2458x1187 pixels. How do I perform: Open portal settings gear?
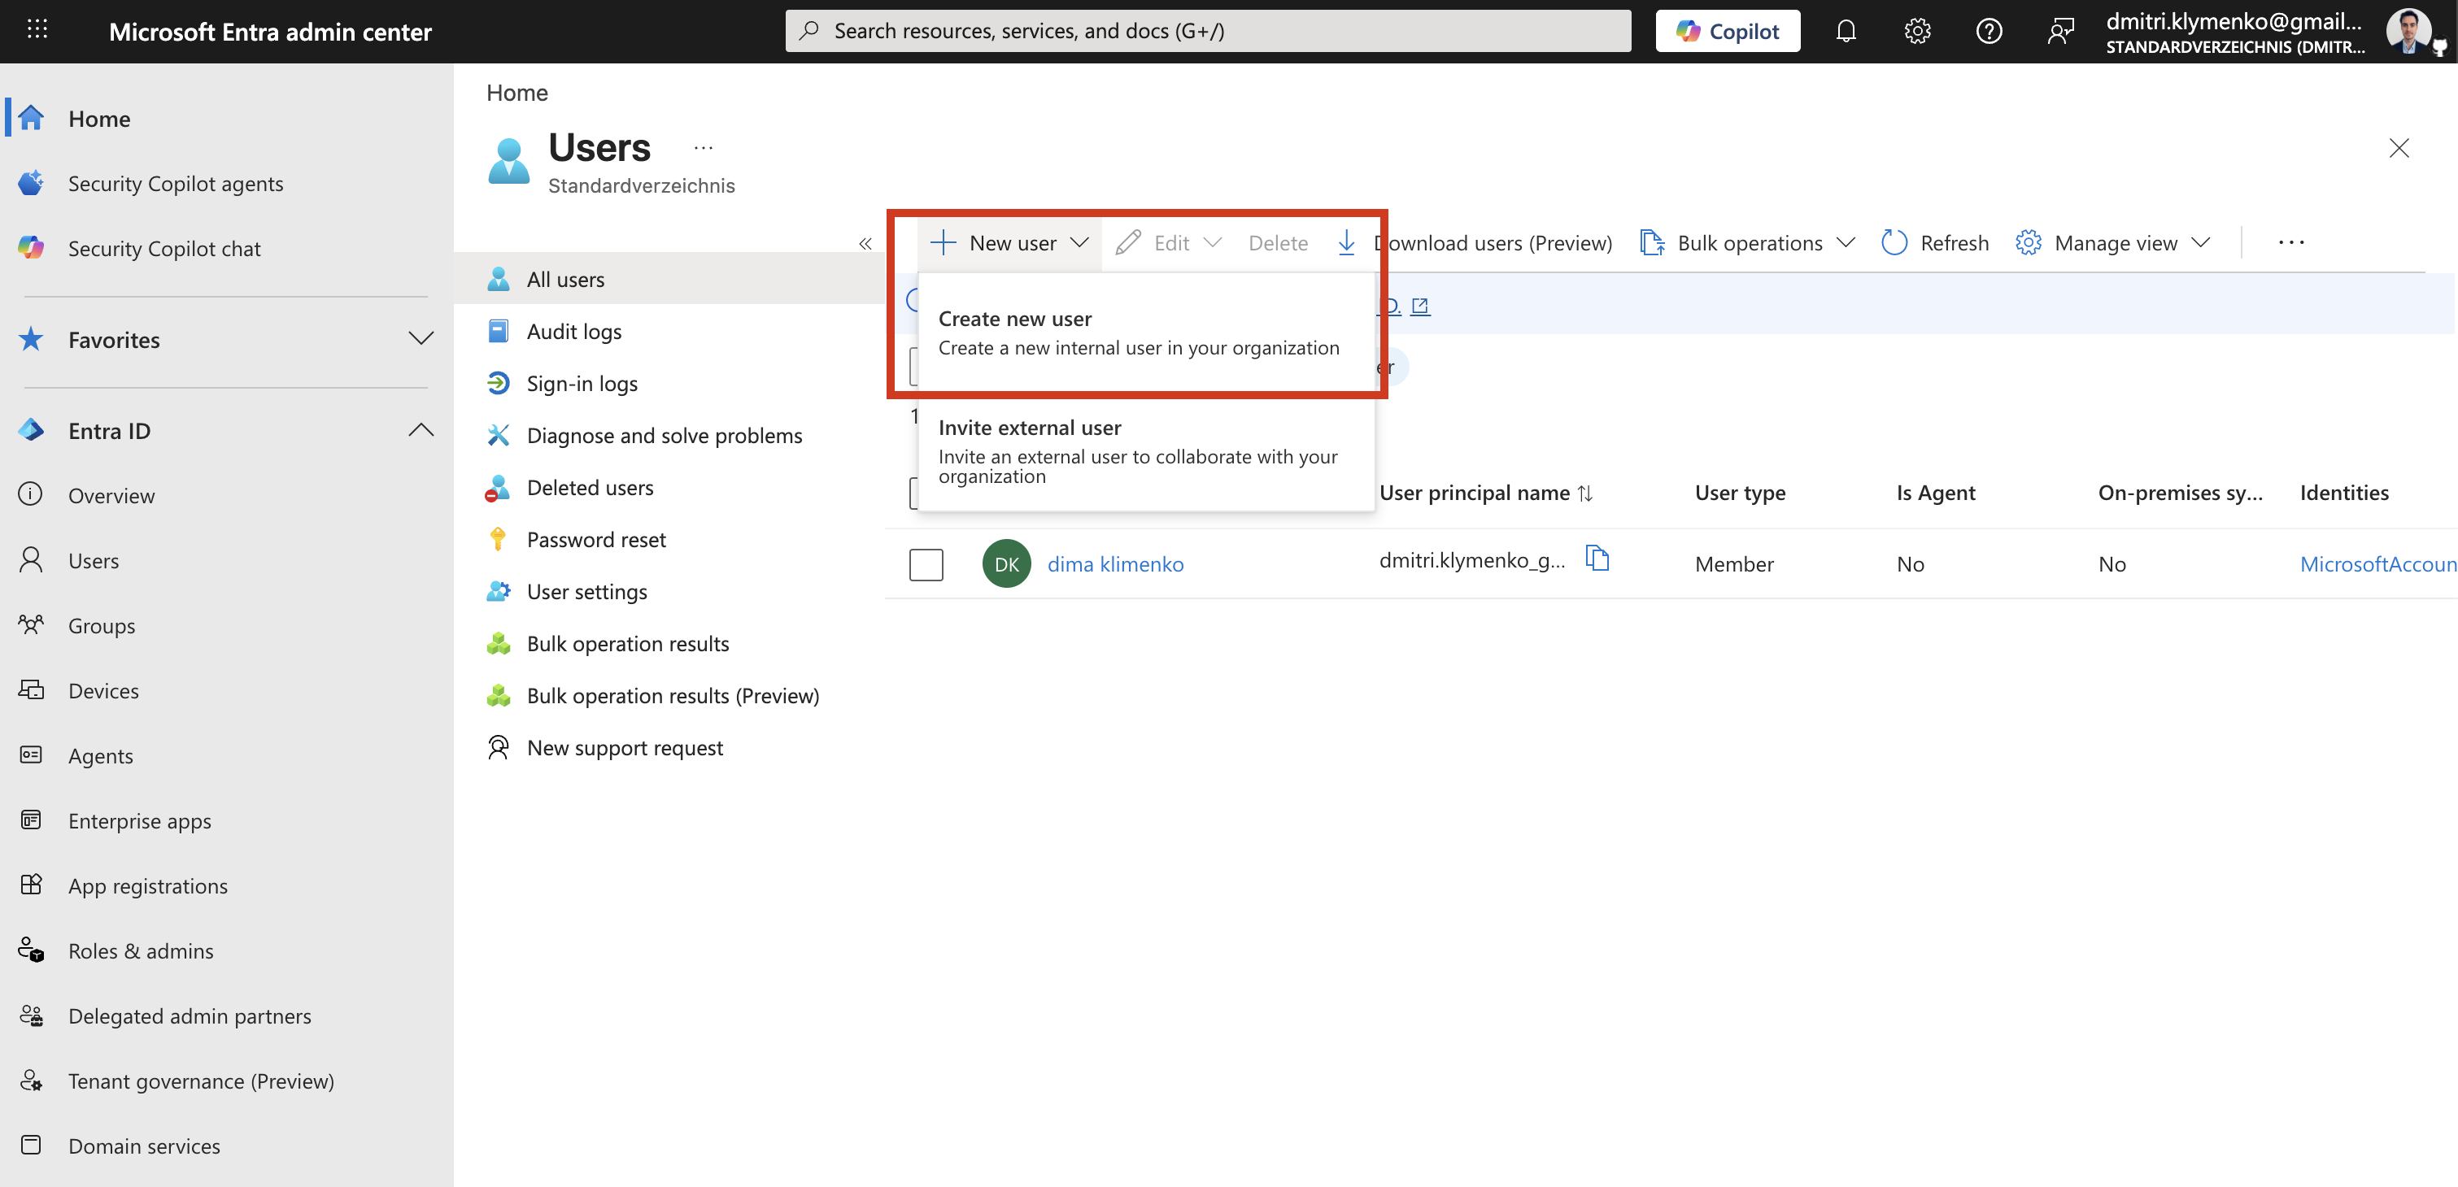click(1917, 32)
